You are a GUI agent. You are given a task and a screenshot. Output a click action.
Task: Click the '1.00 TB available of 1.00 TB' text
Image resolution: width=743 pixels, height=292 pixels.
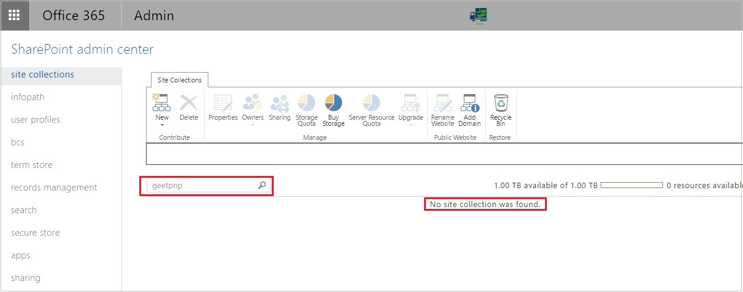546,185
